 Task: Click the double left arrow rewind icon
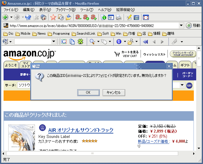point(145,42)
